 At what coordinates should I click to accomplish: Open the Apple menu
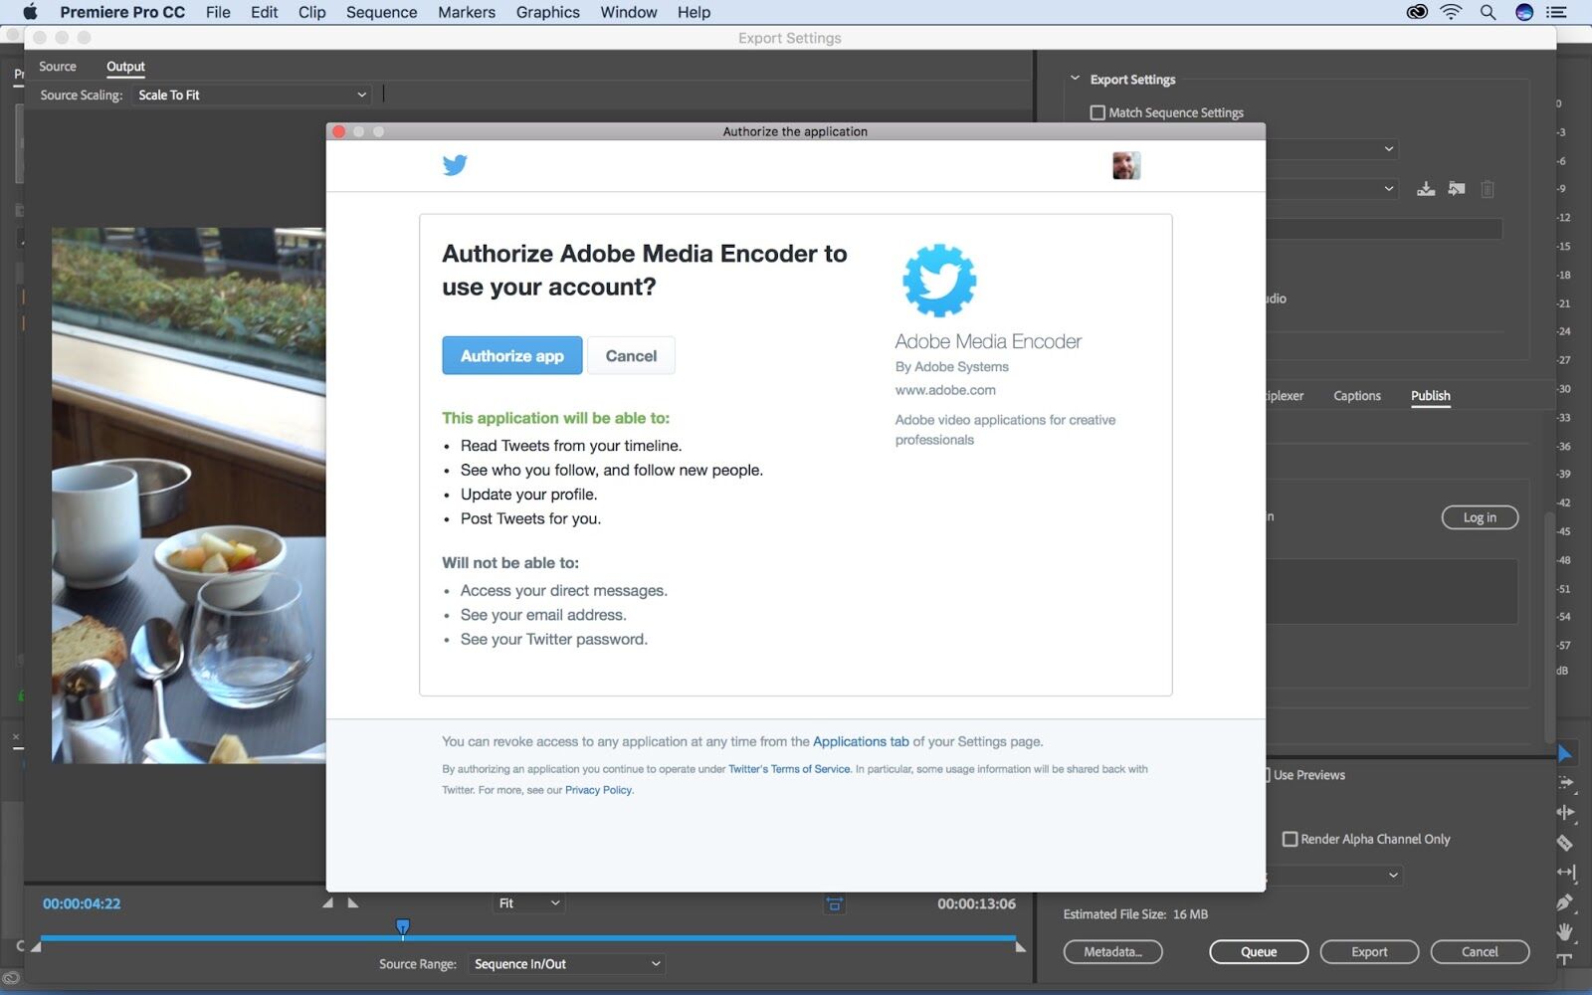30,12
